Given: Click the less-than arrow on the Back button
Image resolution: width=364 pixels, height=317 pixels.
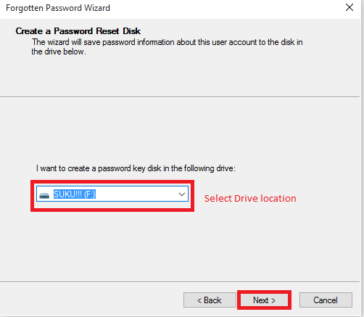Looking at the screenshot, I should click(x=199, y=300).
